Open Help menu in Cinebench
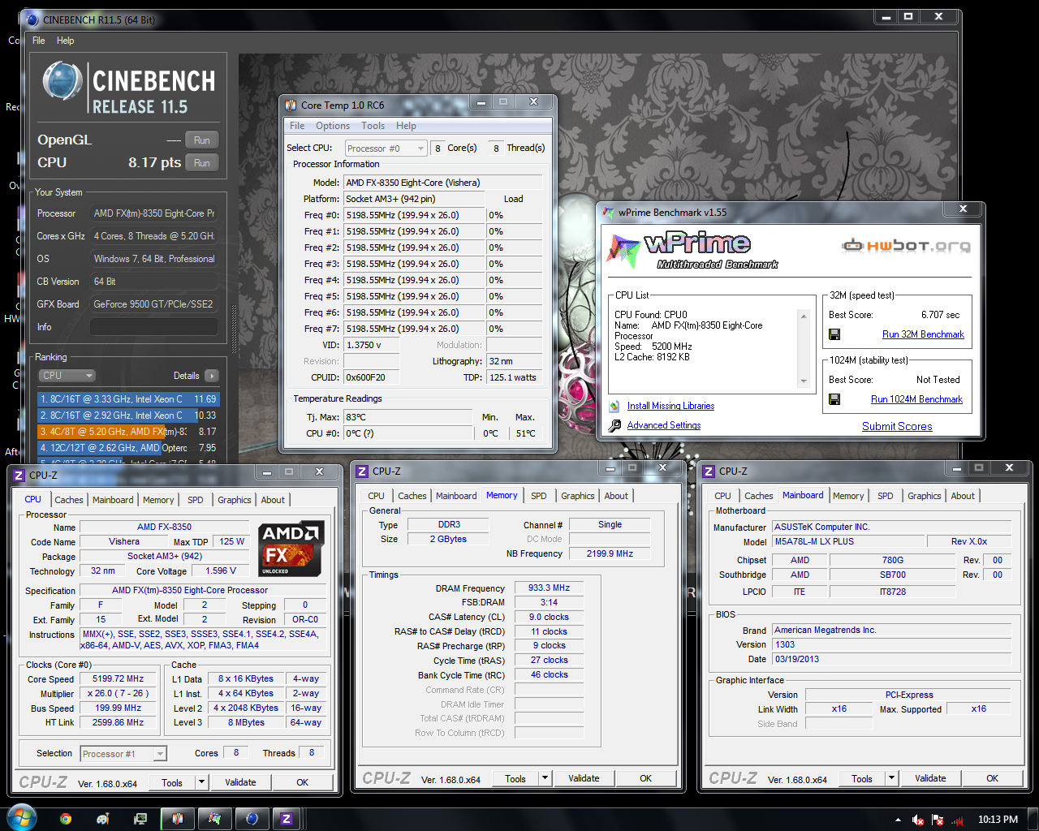1039x831 pixels. pos(66,41)
